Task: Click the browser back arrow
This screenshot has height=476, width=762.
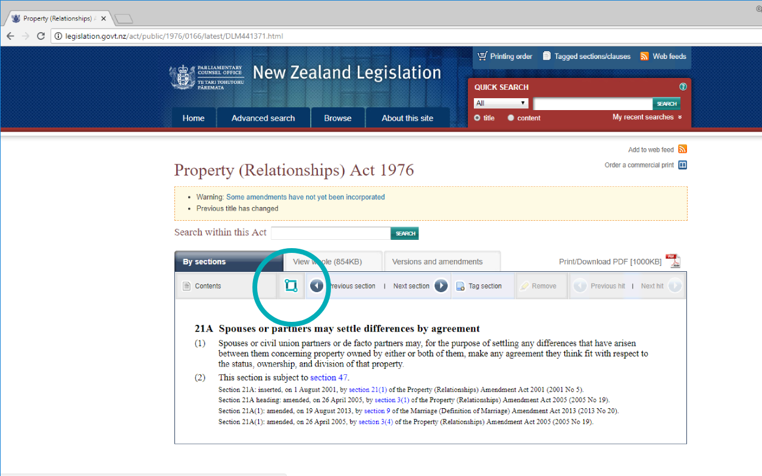Action: 10,36
